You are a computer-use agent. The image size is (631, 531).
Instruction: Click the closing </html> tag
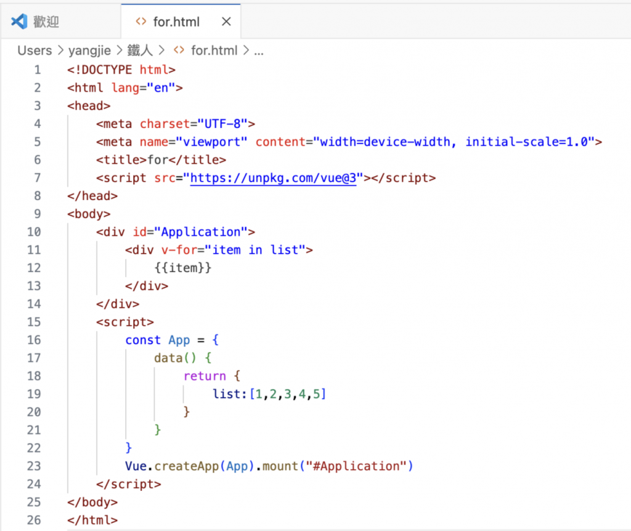click(x=92, y=521)
